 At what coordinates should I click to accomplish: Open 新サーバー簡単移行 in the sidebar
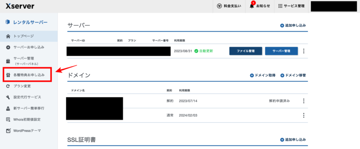pyautogui.click(x=29, y=108)
